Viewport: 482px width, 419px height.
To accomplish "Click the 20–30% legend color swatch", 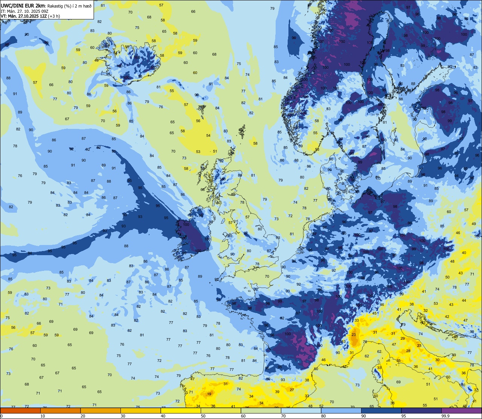I will pos(101,410).
